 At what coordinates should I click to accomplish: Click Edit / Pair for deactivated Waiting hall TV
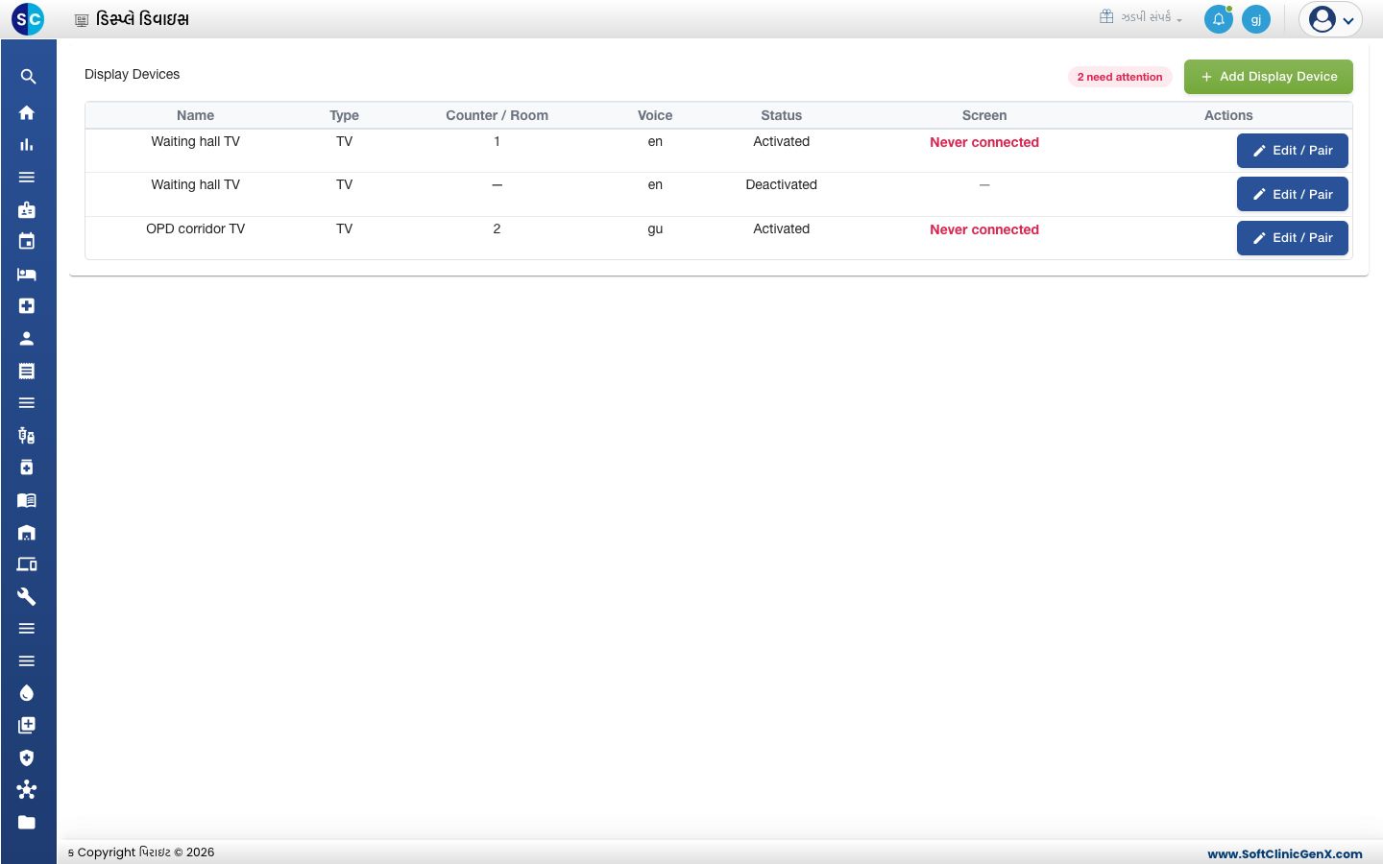[1292, 194]
